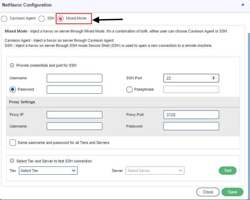
Task: Open the Select Tier dropdown
Action: click(x=48, y=171)
